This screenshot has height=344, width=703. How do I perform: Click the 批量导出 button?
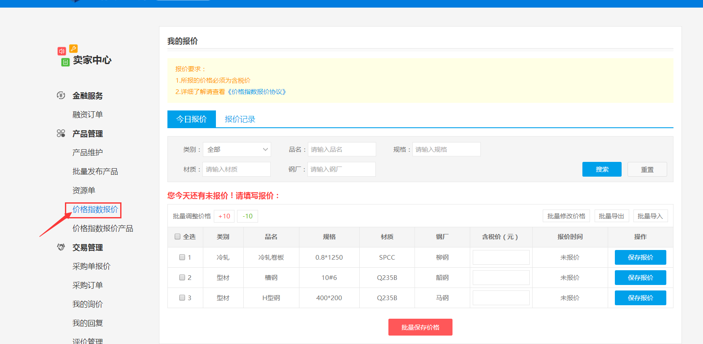(x=611, y=216)
